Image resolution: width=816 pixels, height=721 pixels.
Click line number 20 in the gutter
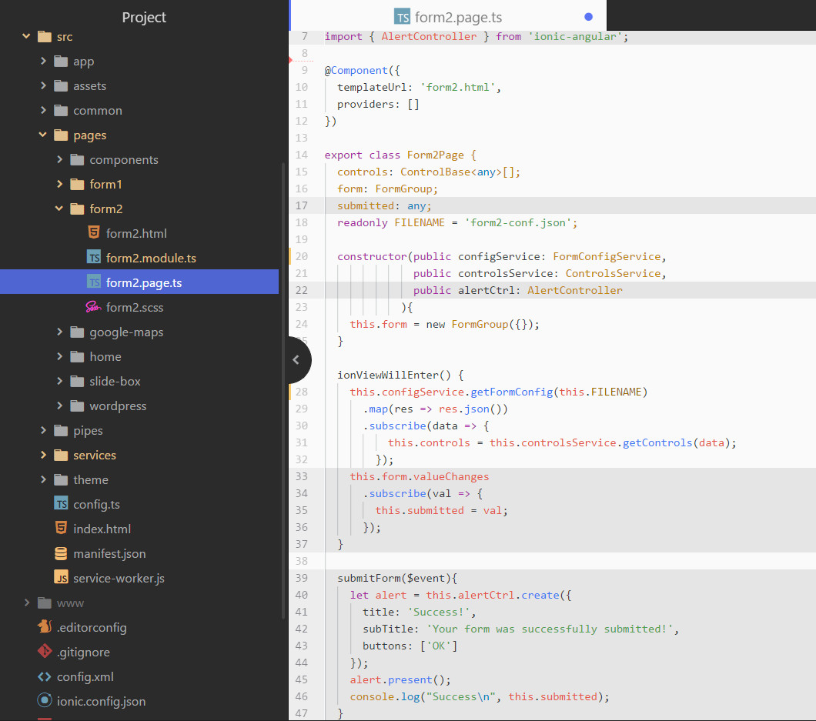301,256
